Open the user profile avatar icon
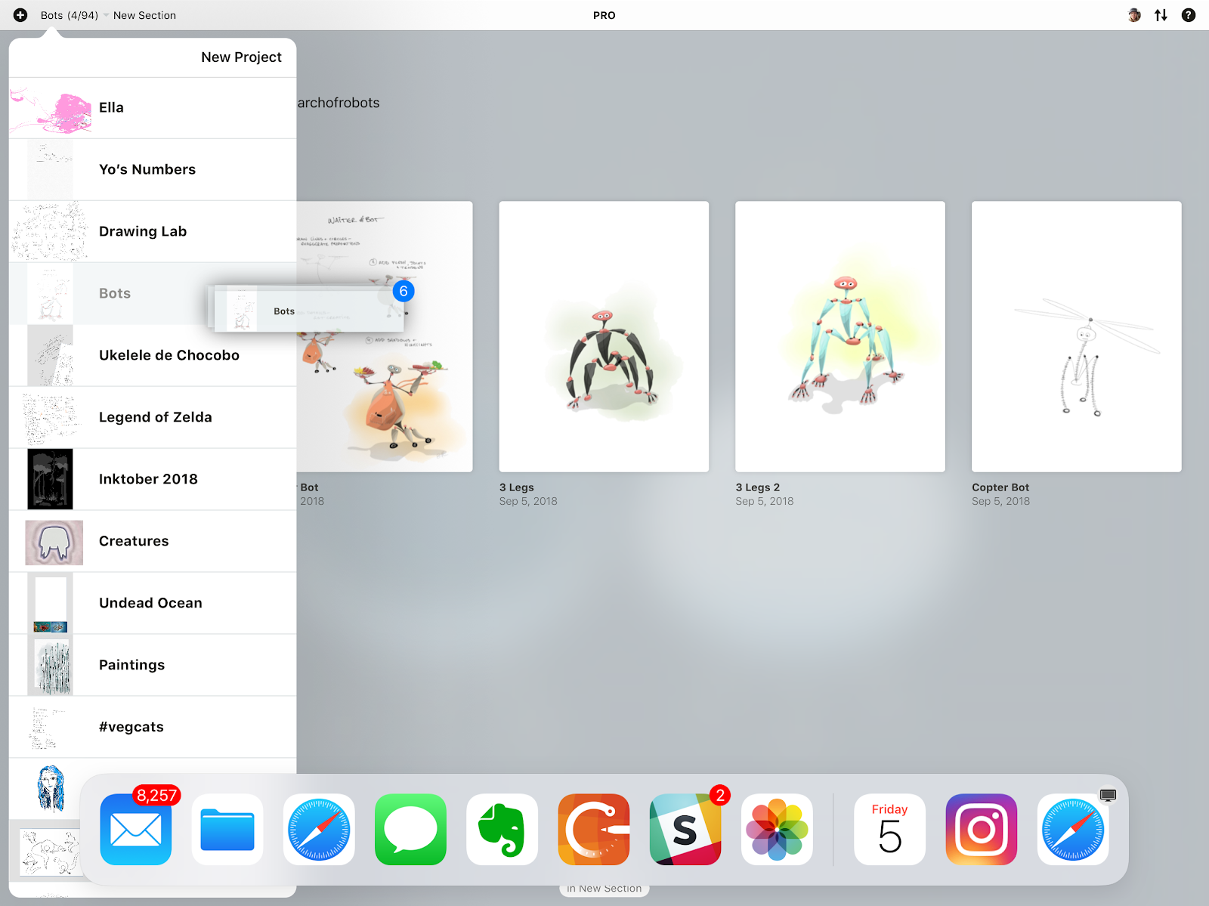 pos(1134,15)
